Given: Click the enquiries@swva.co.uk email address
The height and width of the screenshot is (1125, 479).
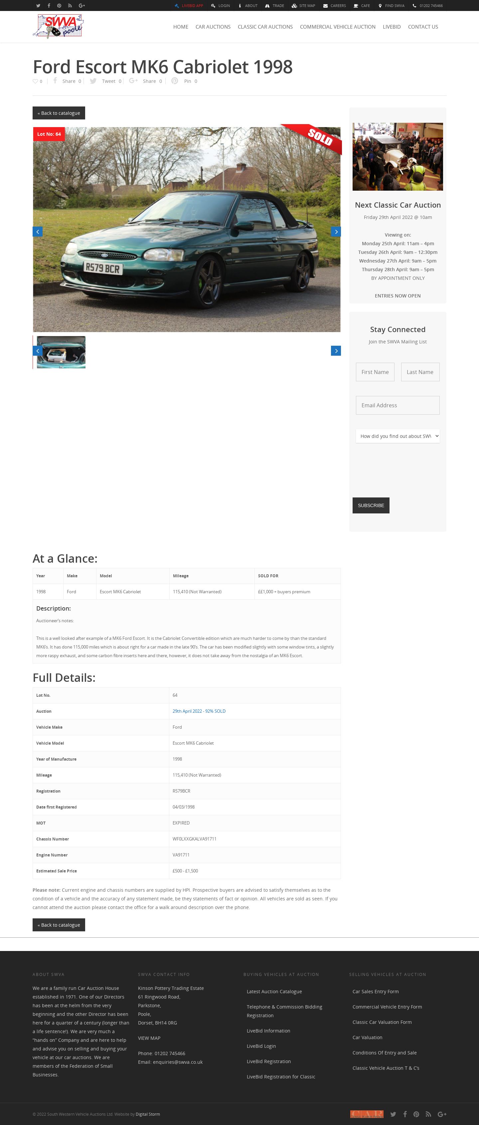Looking at the screenshot, I should [x=178, y=1062].
